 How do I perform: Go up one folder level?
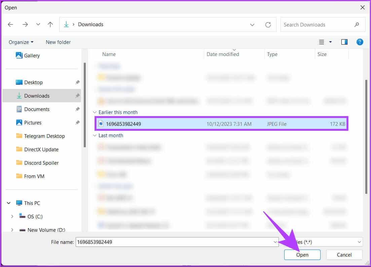(x=50, y=24)
